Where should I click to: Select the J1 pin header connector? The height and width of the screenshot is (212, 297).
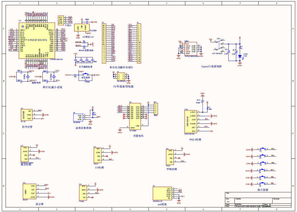(139, 43)
